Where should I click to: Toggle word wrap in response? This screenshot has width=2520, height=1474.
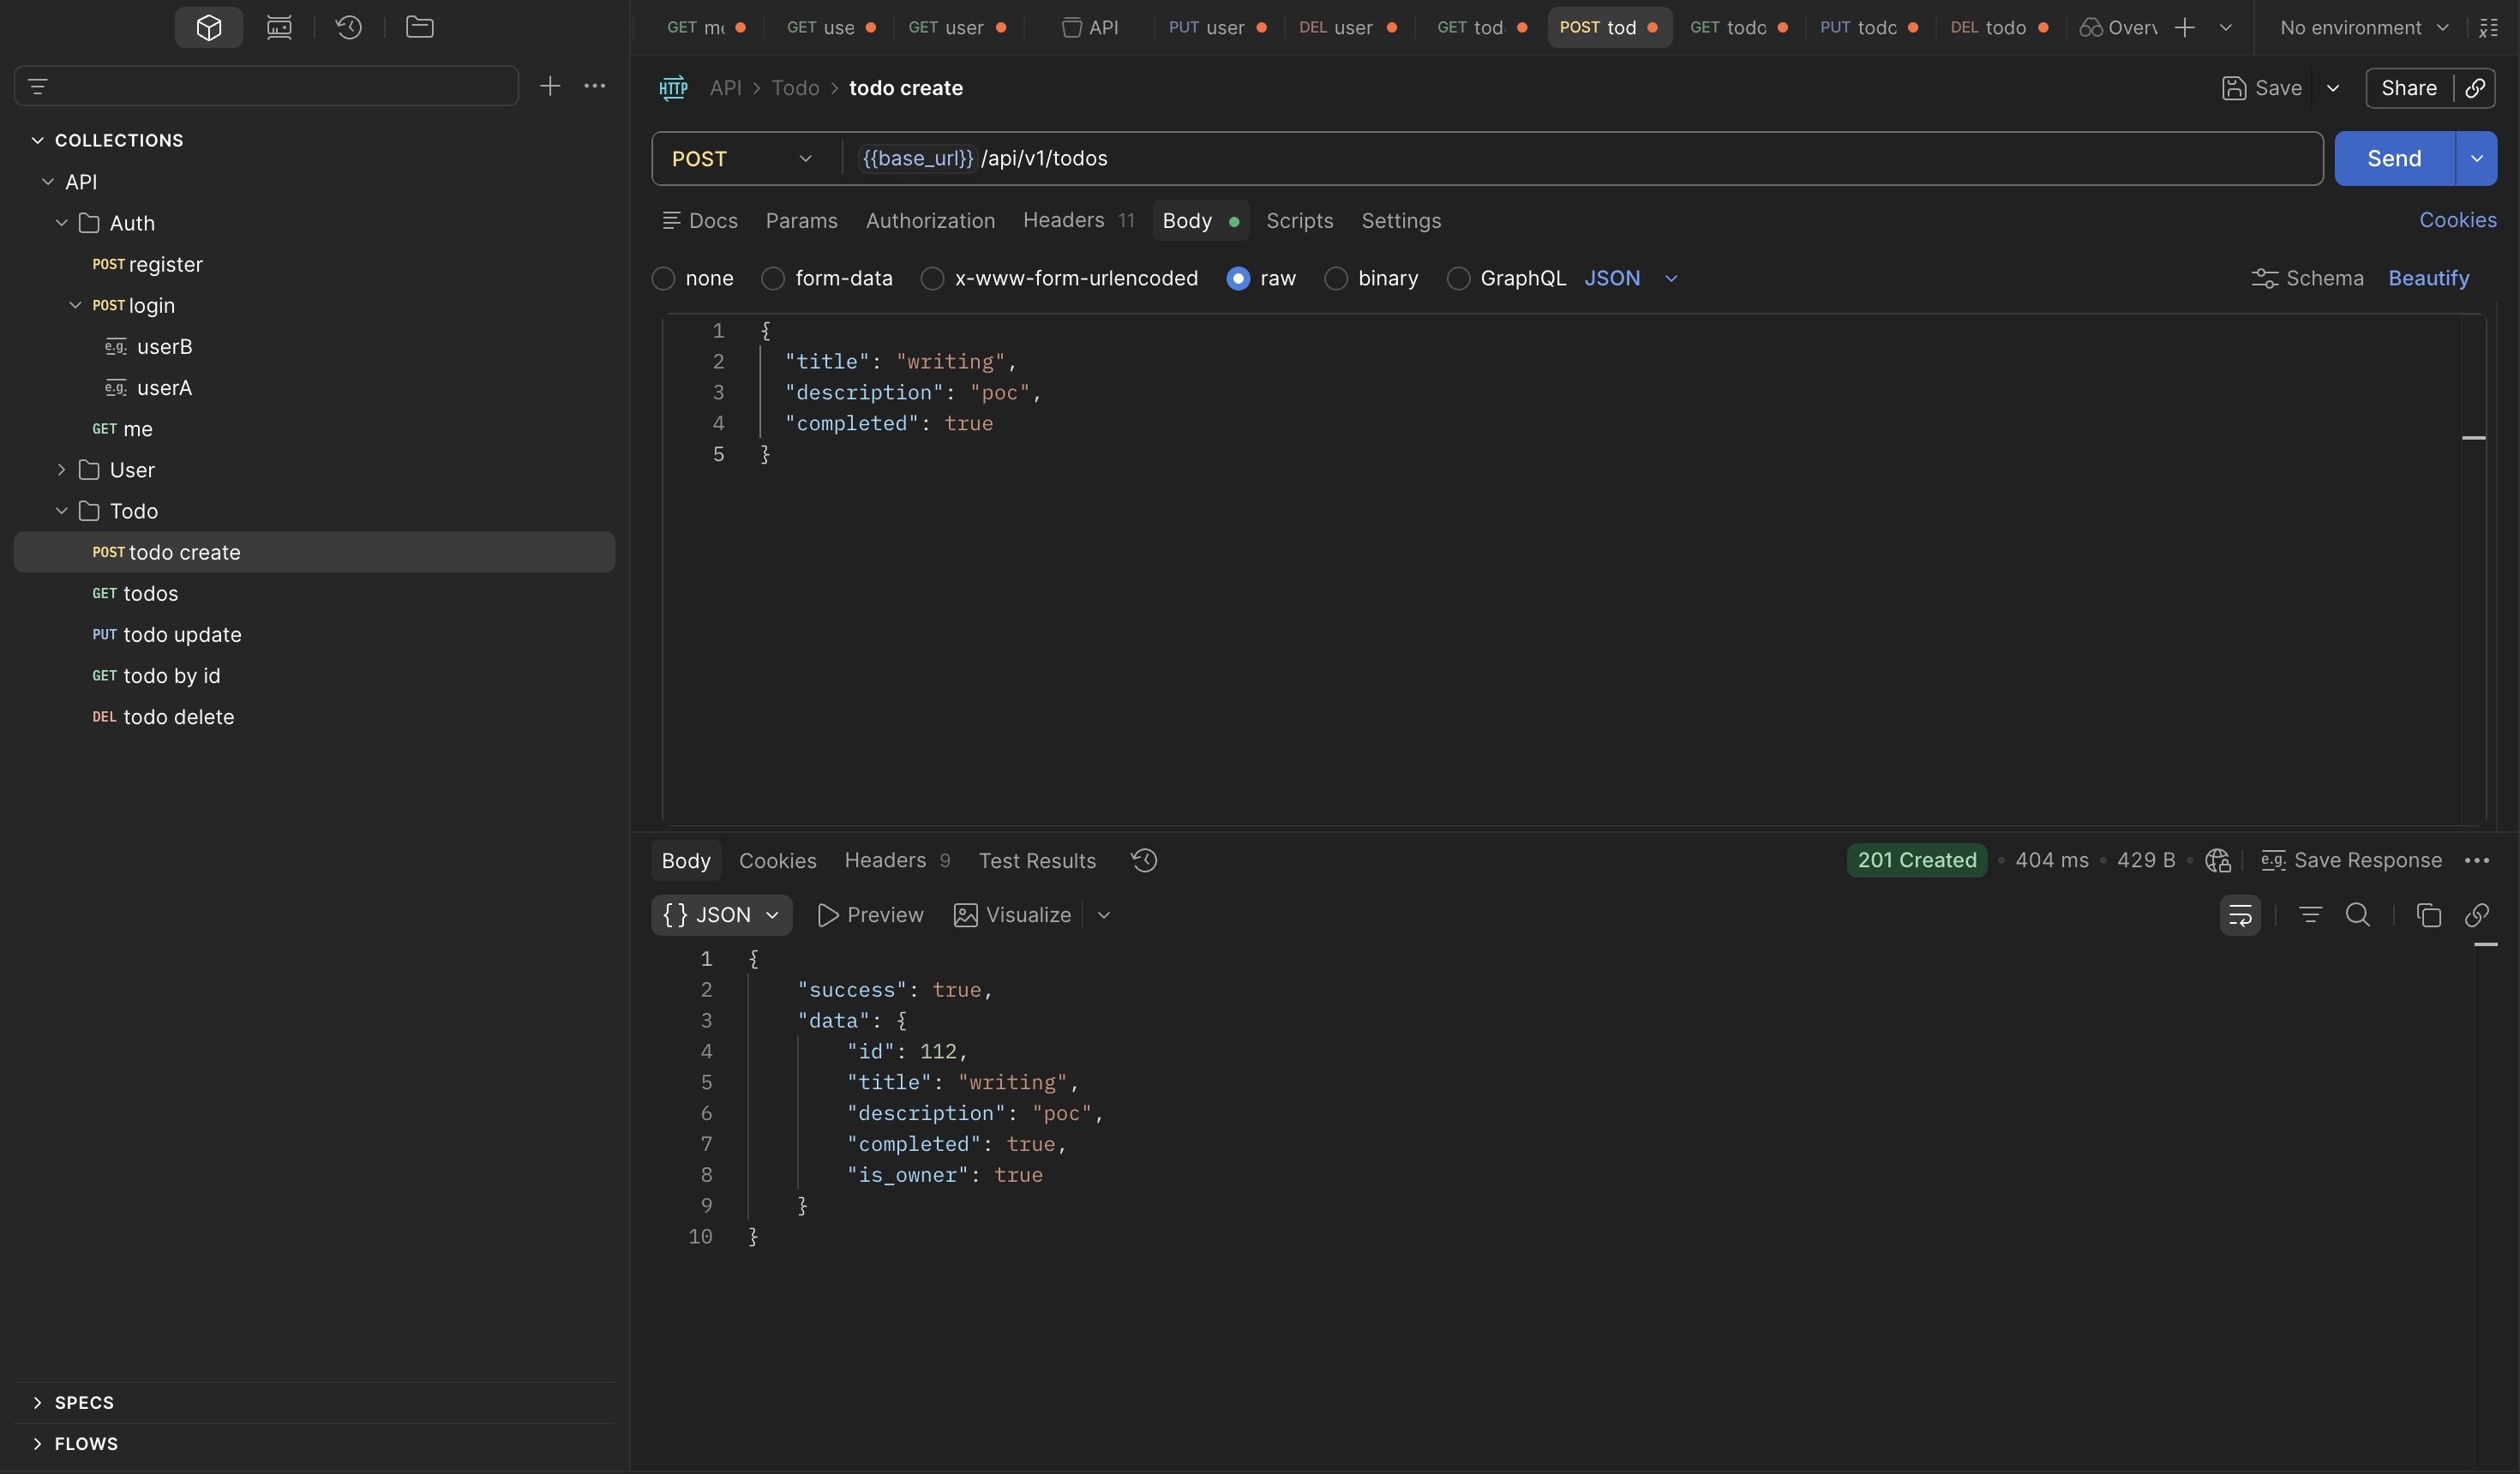2240,915
